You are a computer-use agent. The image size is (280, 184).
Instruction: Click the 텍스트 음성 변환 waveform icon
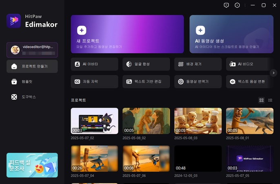[233, 82]
